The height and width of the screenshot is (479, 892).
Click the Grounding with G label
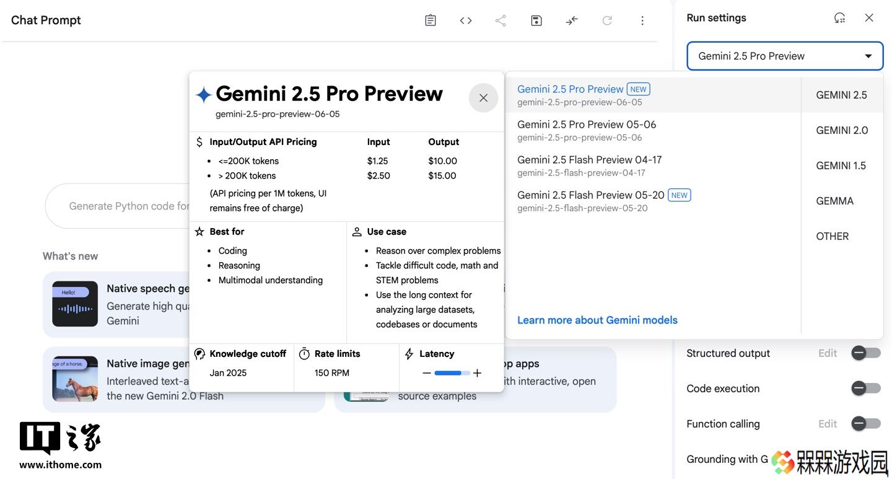(727, 459)
